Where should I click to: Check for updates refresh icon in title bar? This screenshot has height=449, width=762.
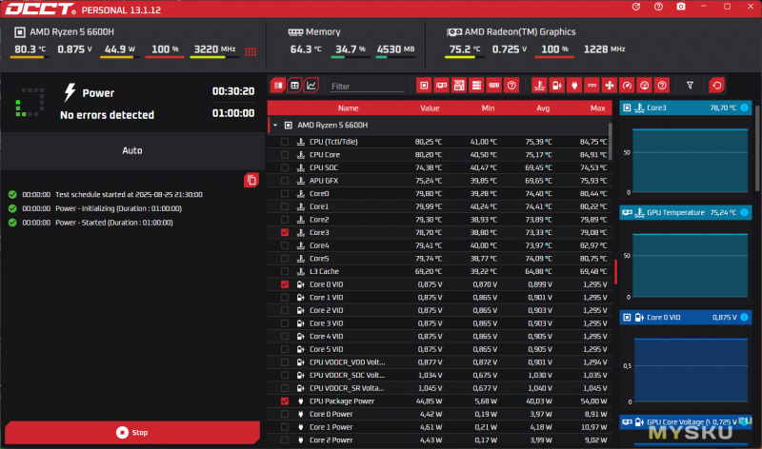[636, 7]
